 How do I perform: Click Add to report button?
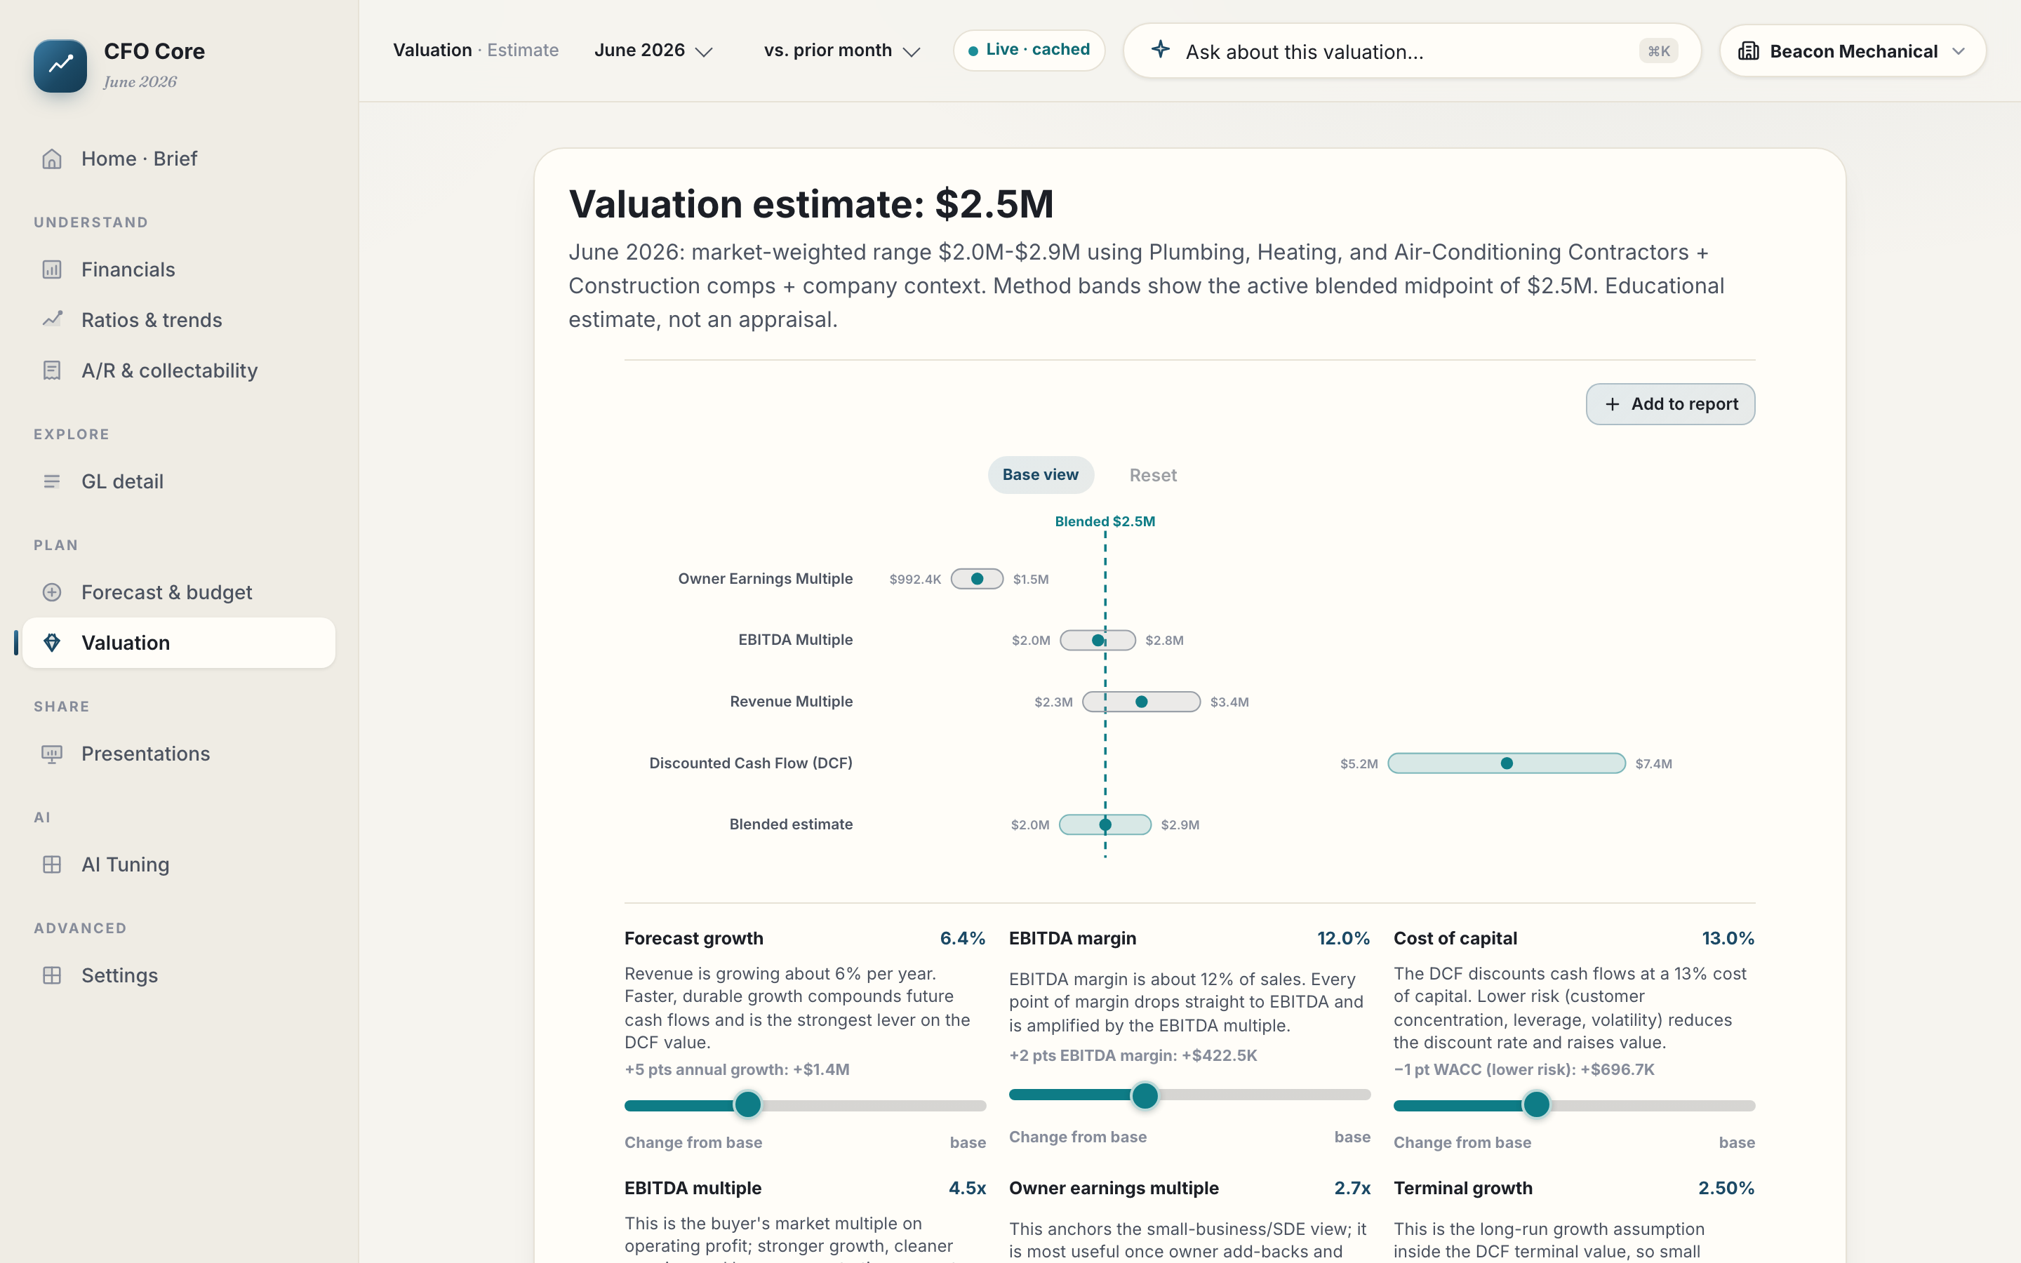(1670, 404)
